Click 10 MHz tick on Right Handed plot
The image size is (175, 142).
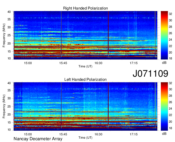[x=9, y=58]
